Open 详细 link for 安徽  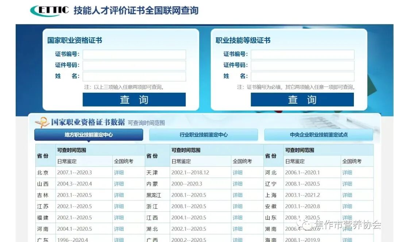point(347,206)
